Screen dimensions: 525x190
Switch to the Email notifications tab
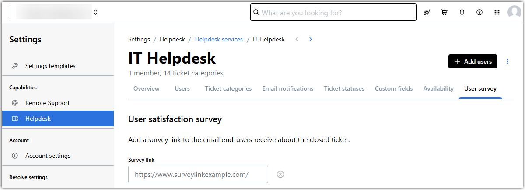288,88
